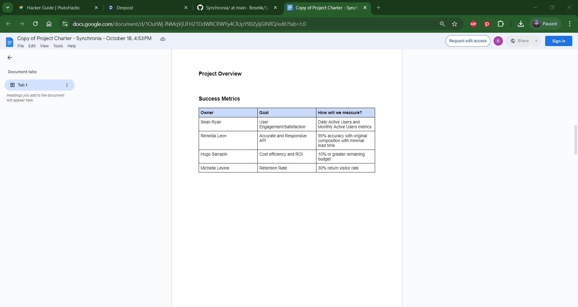Click the 30% return visitor rate cell
The image size is (578, 307).
[x=345, y=168]
